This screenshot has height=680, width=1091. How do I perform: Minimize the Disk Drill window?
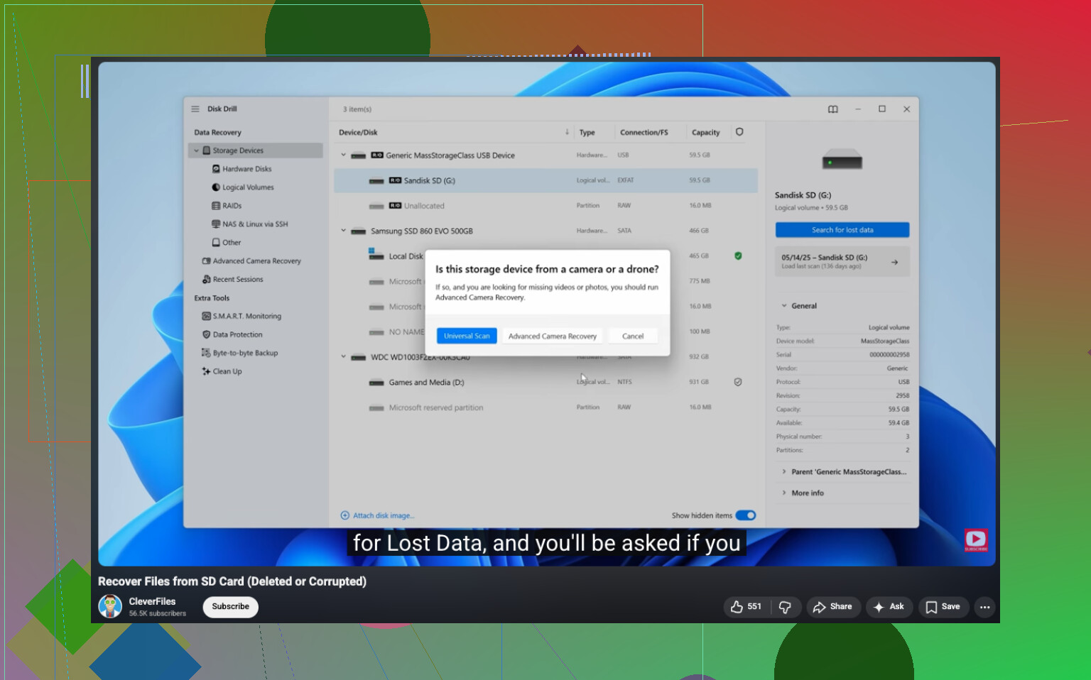click(x=858, y=109)
